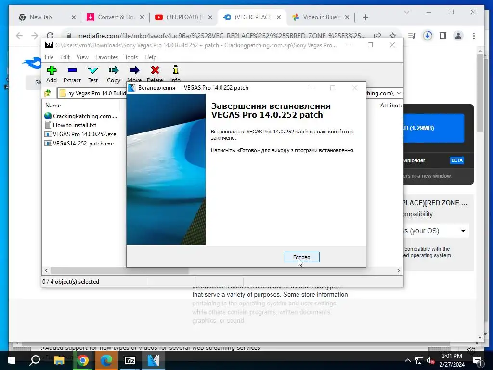Switch to VEGAS installer taskbar icon

pyautogui.click(x=154, y=360)
